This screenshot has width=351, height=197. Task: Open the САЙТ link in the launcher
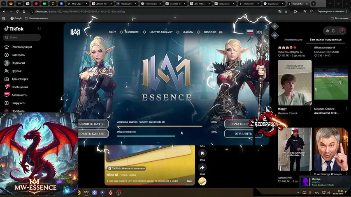pyautogui.click(x=112, y=32)
